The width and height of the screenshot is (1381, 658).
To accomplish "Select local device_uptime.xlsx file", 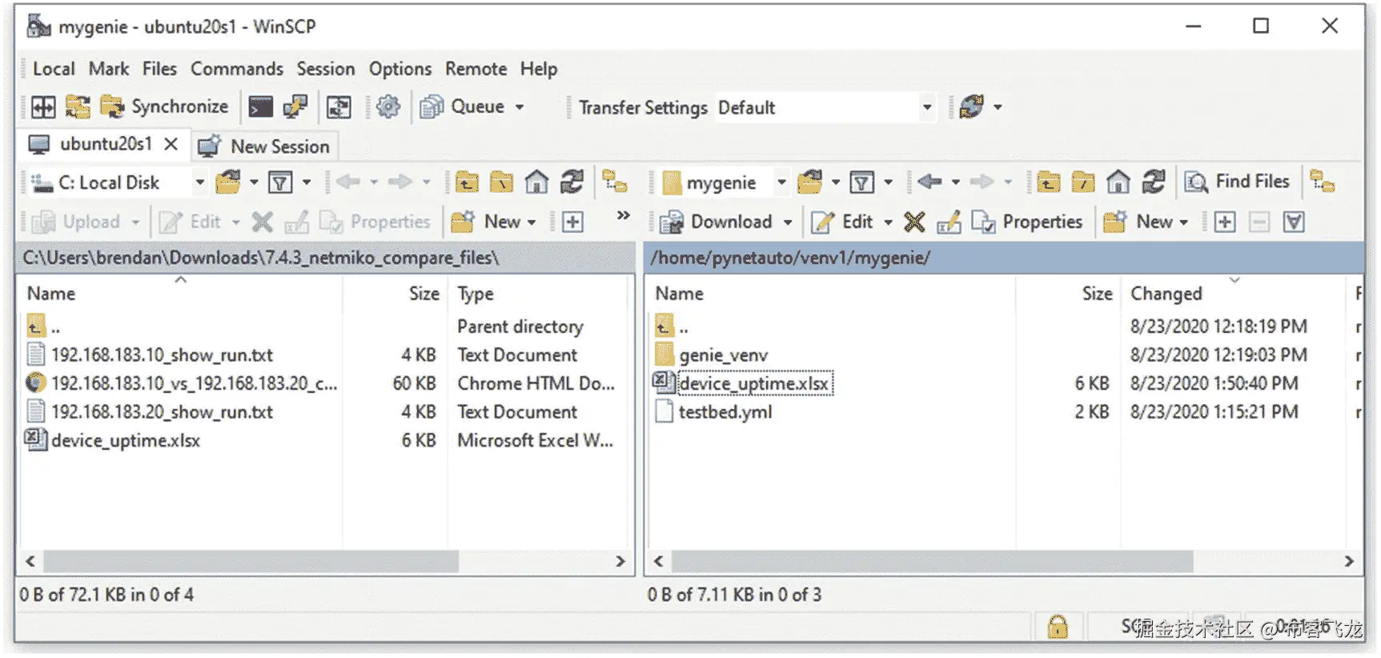I will [126, 441].
